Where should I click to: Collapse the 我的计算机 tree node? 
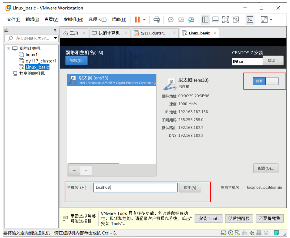(8, 49)
